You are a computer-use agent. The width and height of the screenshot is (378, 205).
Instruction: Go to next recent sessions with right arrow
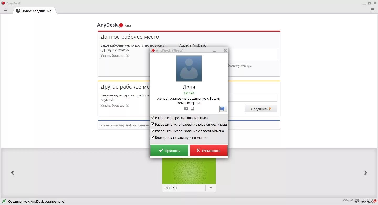click(366, 173)
